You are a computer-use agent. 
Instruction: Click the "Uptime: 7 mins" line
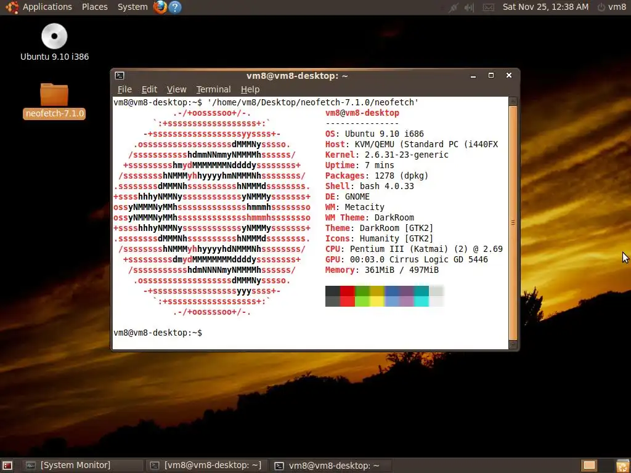click(360, 165)
